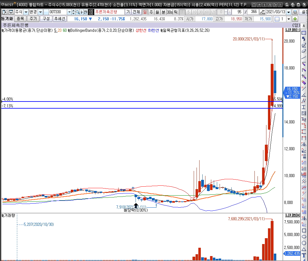The height and width of the screenshot is (261, 308).
Task: Click the font size 가 icon in title bar
Action: click(270, 5)
